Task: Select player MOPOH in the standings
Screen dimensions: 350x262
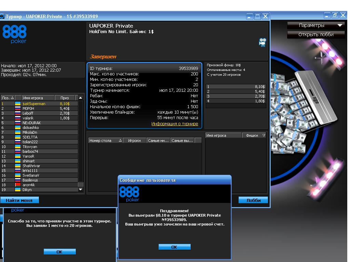Action: (39, 108)
